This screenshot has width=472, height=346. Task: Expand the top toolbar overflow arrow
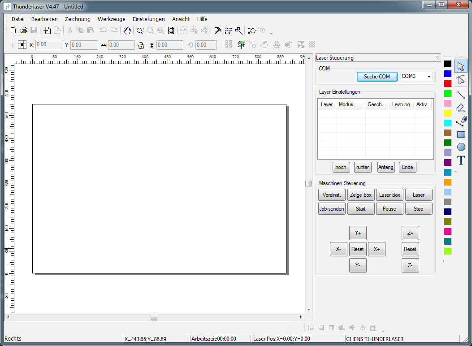pyautogui.click(x=271, y=33)
